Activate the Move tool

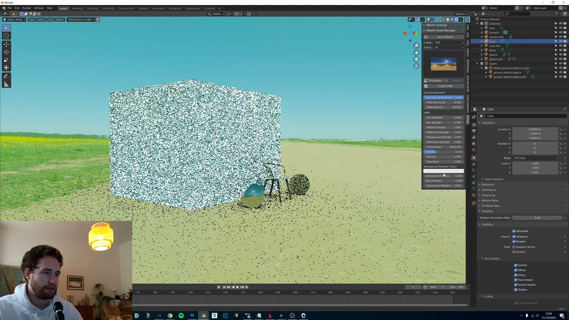6,44
